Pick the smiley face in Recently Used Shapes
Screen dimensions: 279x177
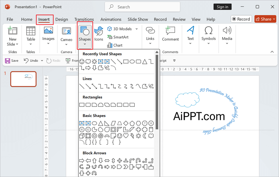click(x=82, y=61)
